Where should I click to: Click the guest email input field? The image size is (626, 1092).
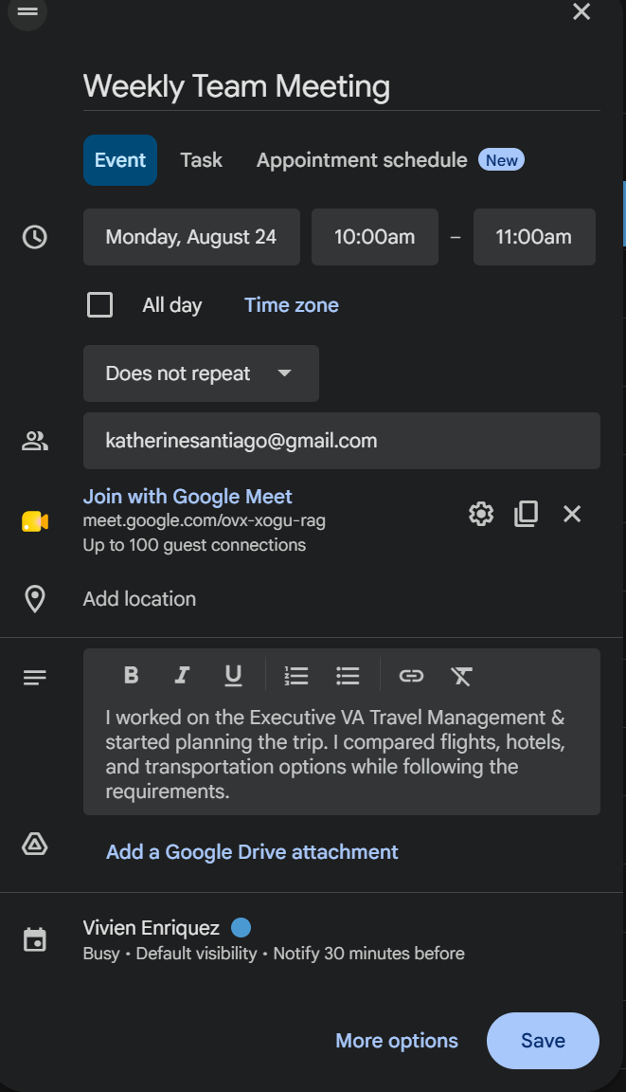point(342,441)
